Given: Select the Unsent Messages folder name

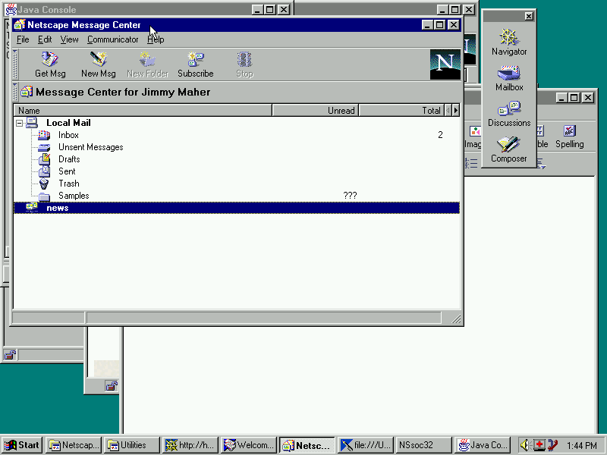Looking at the screenshot, I should (90, 147).
